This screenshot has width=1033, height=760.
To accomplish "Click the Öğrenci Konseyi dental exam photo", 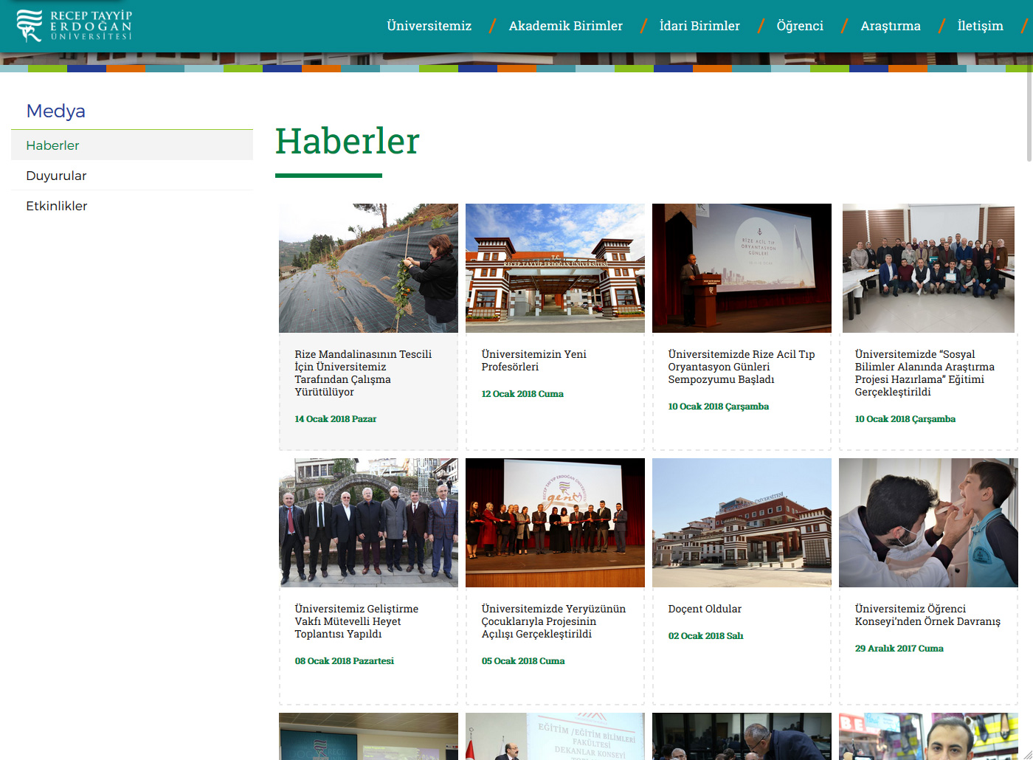I will 928,522.
